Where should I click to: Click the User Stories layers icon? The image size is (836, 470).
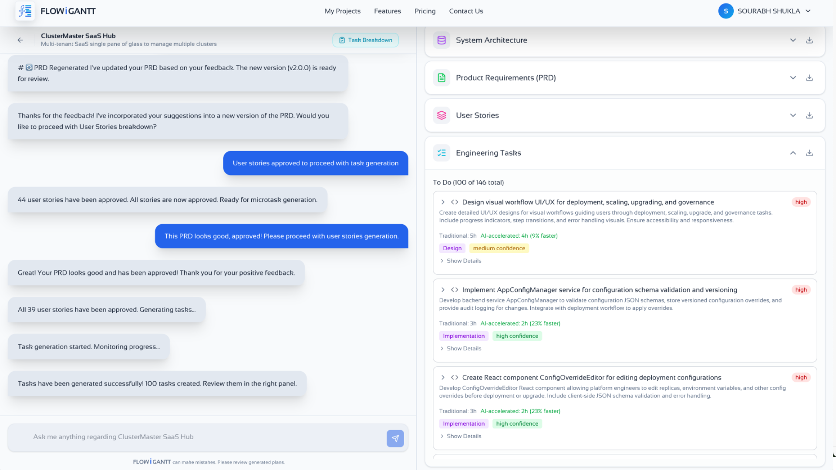click(442, 115)
